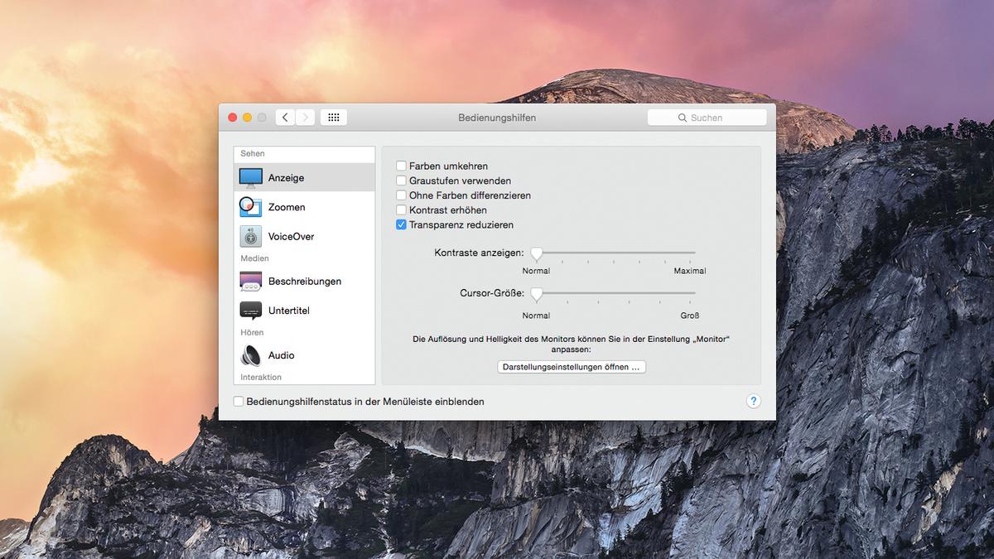Go back with the left arrow
The image size is (994, 559).
[285, 118]
